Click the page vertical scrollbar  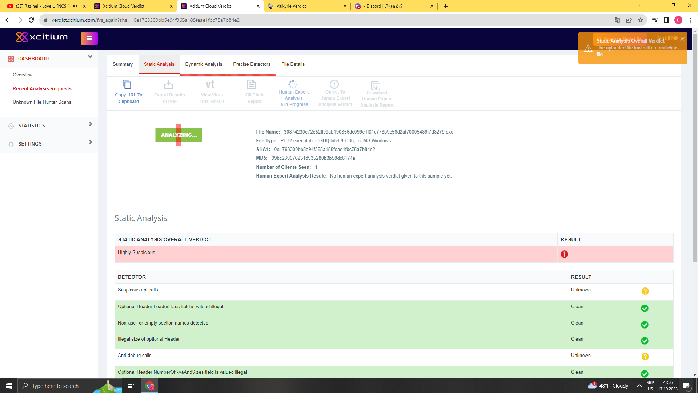695,146
